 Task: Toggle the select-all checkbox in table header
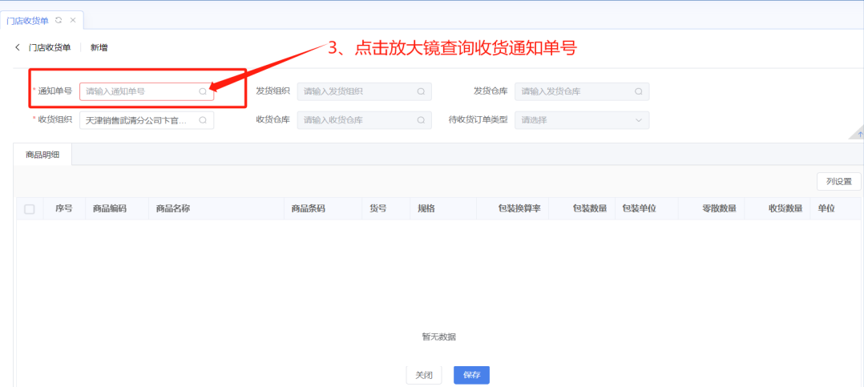coord(30,209)
